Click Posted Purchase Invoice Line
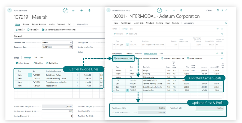 pyautogui.click(x=147, y=59)
